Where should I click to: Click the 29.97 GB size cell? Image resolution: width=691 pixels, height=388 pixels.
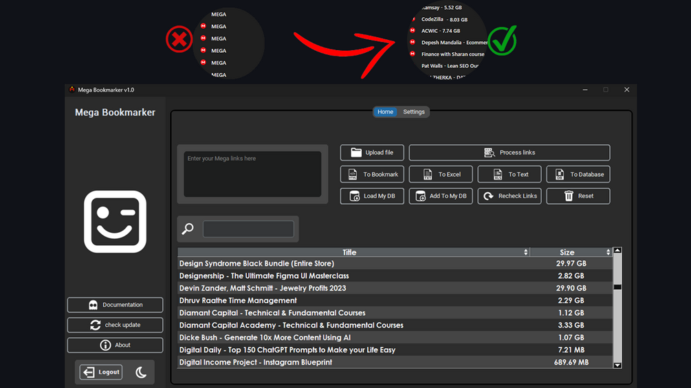pos(571,264)
